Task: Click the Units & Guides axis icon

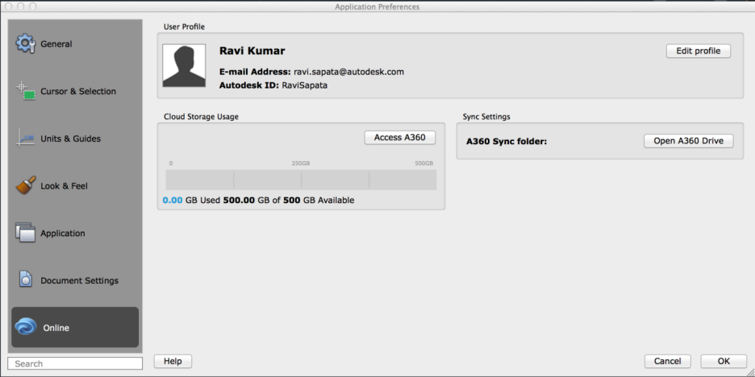Action: coord(26,138)
